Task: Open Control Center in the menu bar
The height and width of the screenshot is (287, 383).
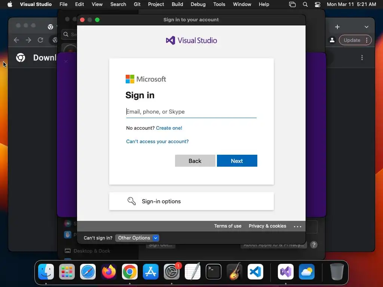Action: point(317,4)
